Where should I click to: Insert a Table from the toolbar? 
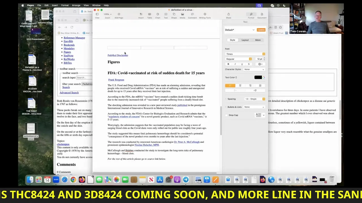(150, 16)
